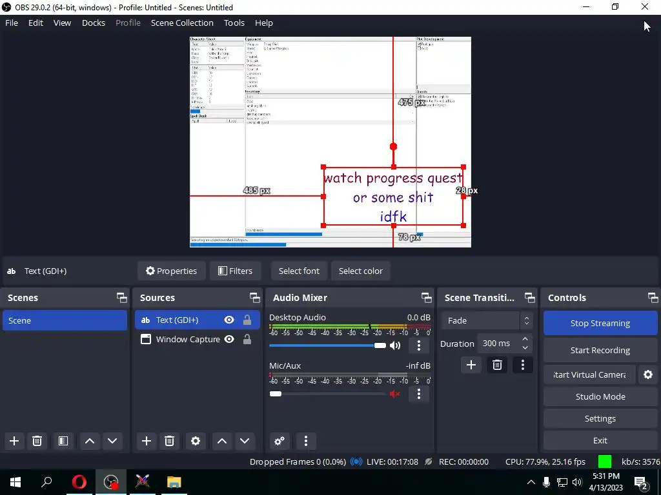Open Windows Start menu

click(x=15, y=482)
